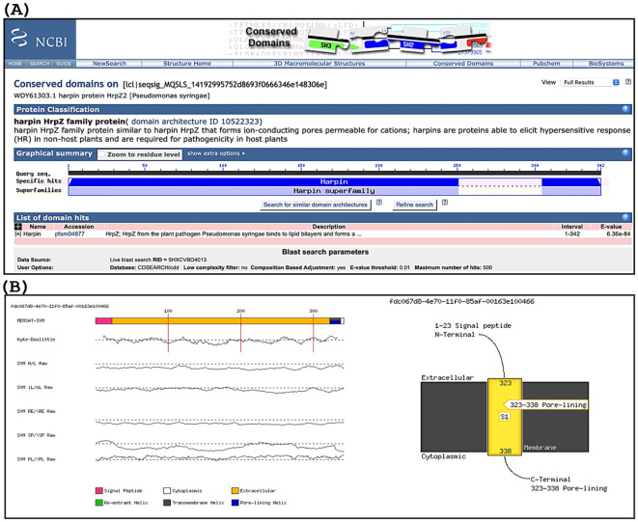Click Extracellular orange legend swatch
Viewport: 638px width, 522px height.
(235, 491)
